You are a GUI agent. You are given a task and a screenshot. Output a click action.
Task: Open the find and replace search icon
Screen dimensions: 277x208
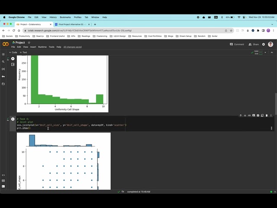pyautogui.click(x=3, y=62)
